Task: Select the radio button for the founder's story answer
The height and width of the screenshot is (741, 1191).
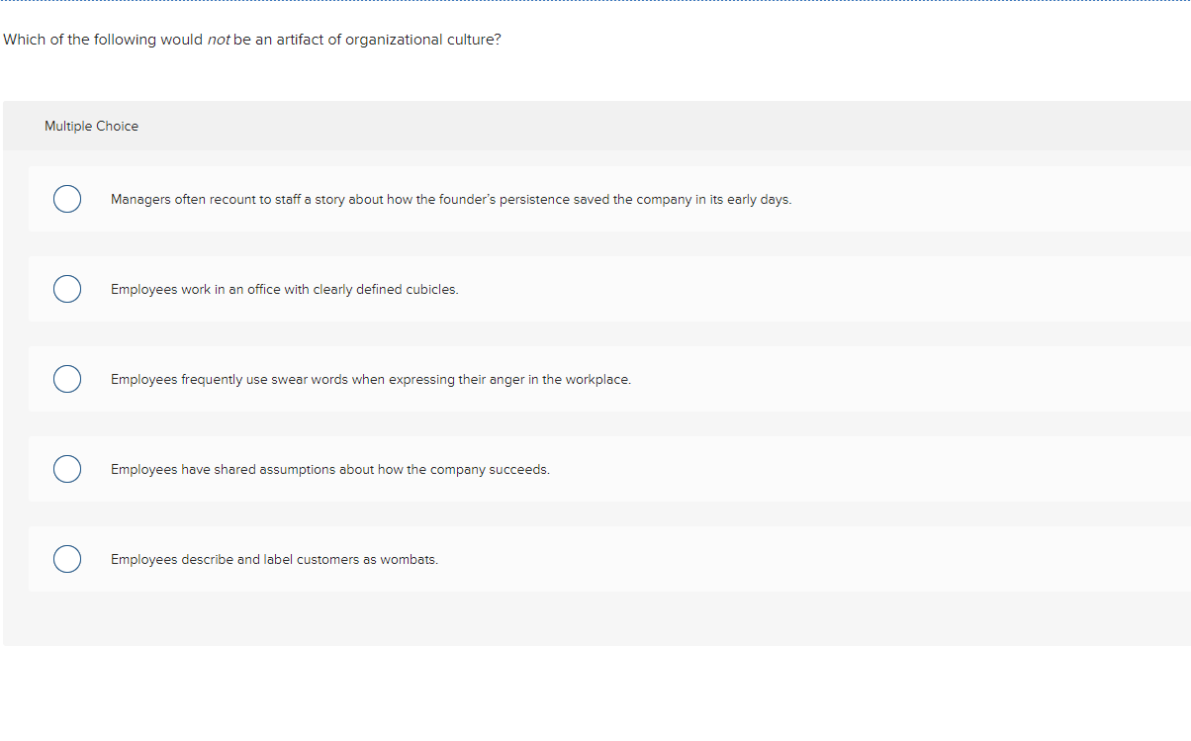Action: [x=66, y=199]
